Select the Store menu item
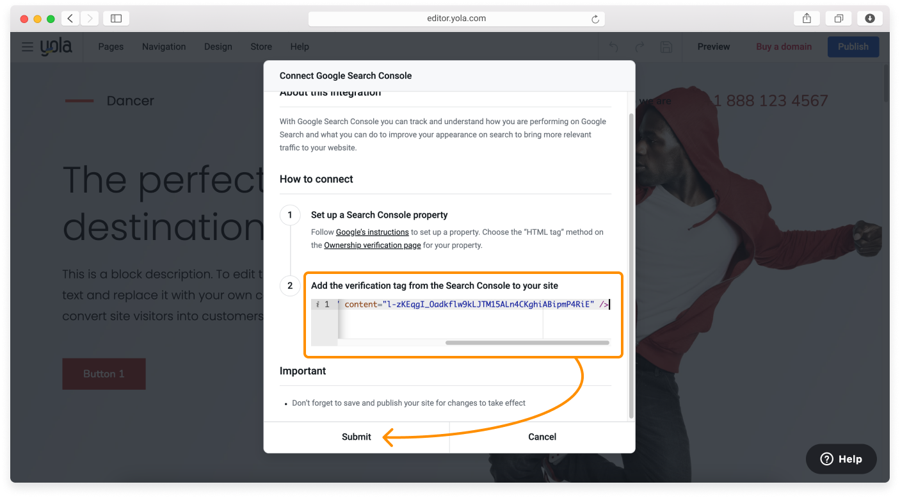 coord(261,47)
